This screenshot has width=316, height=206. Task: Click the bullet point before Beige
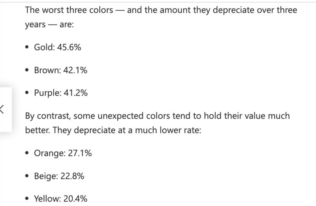[27, 176]
